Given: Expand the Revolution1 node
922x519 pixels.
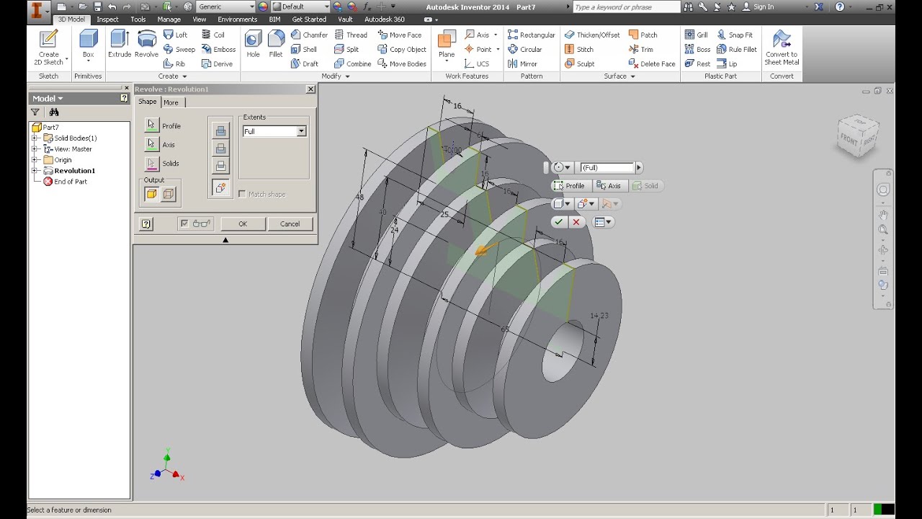Looking at the screenshot, I should click(35, 171).
